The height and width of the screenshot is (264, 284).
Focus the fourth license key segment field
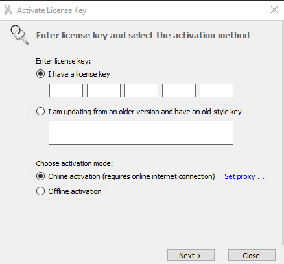(179, 90)
